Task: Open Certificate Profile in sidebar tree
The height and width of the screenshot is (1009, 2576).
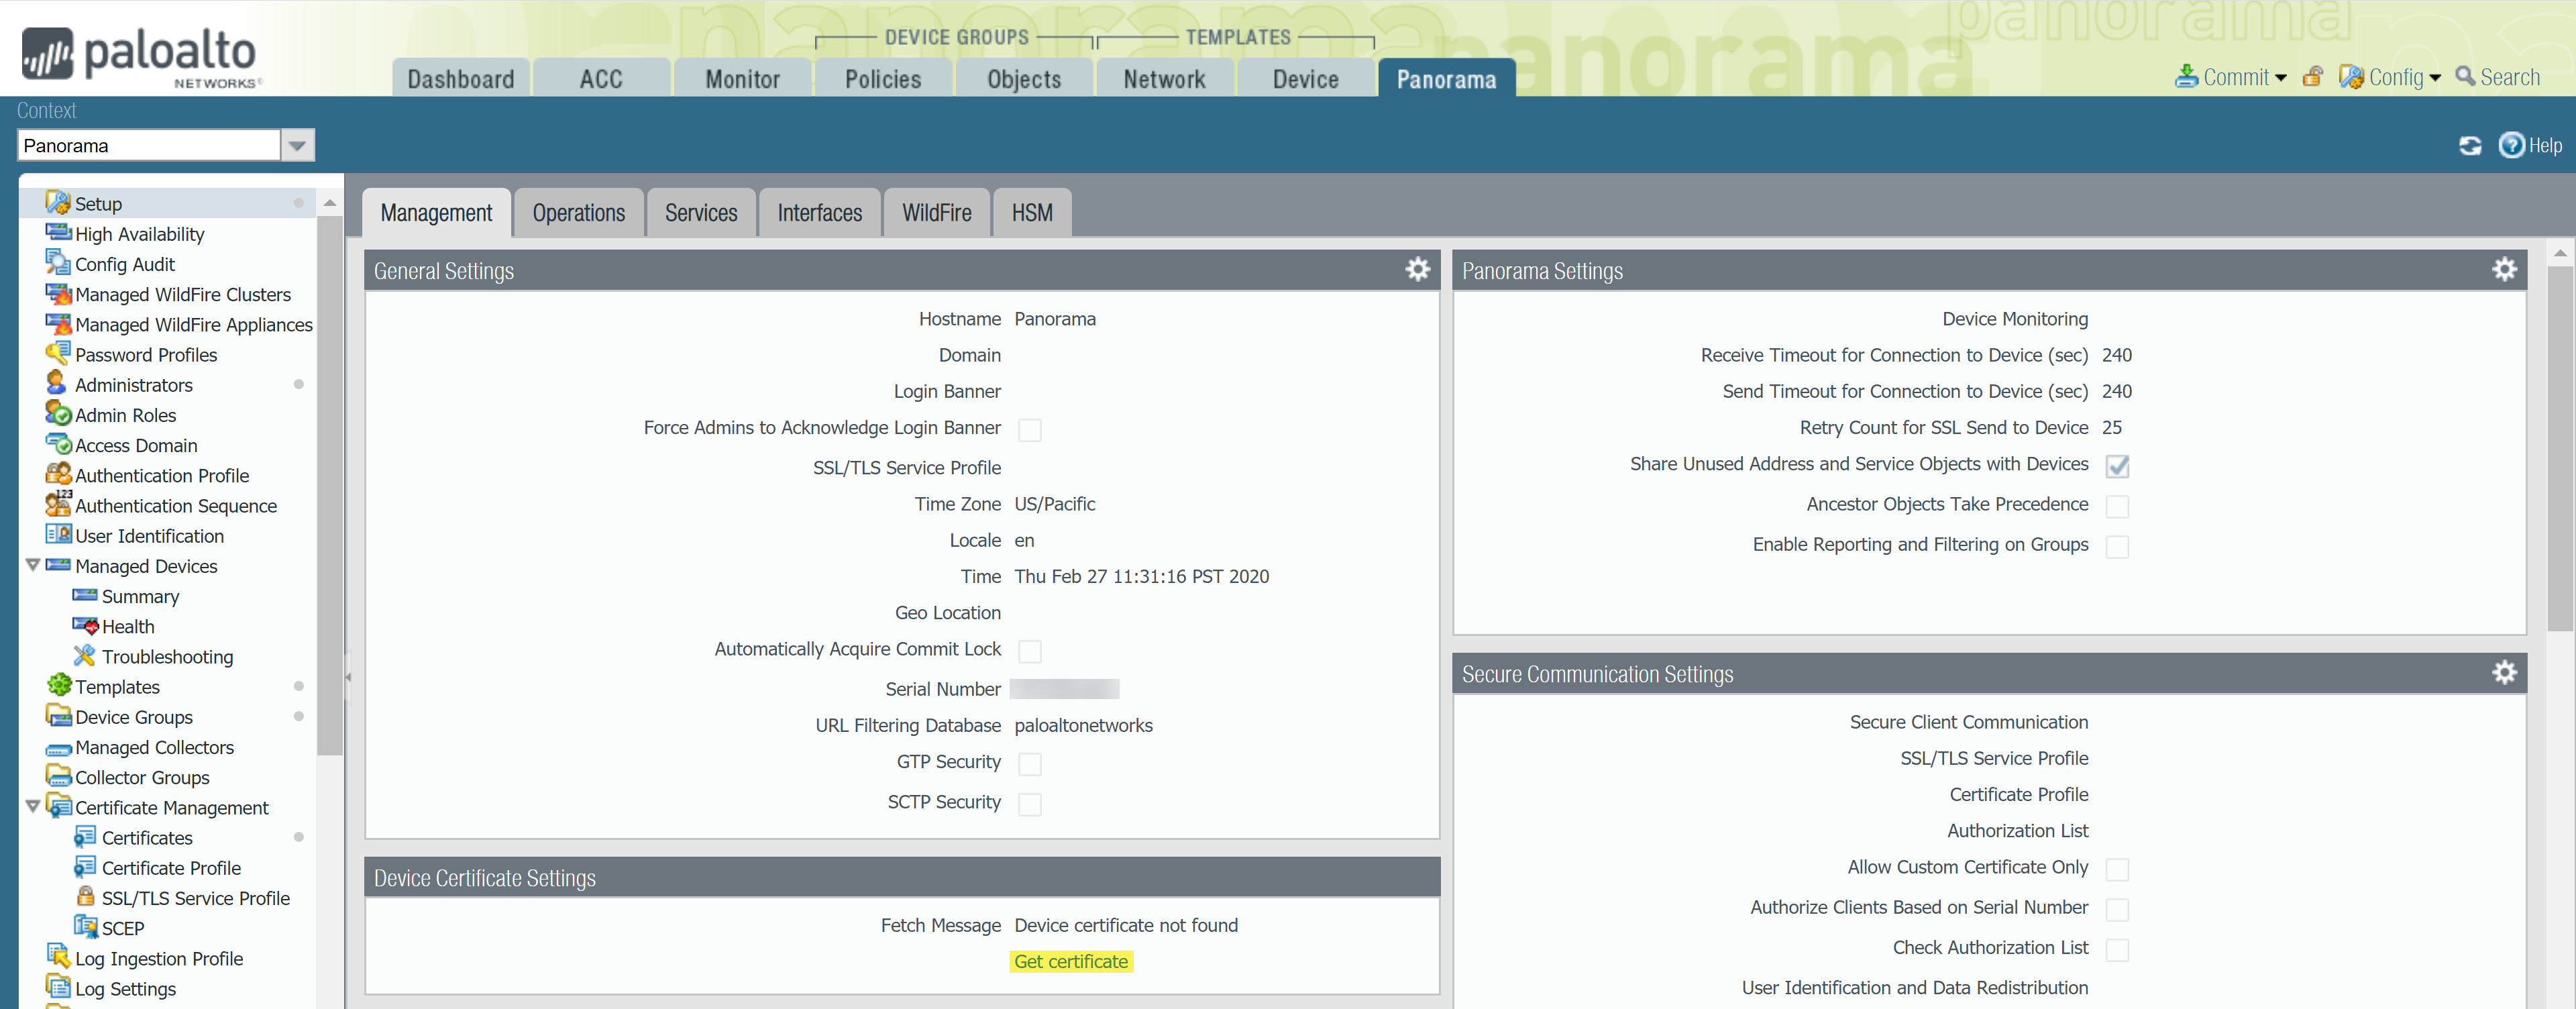Action: point(171,868)
